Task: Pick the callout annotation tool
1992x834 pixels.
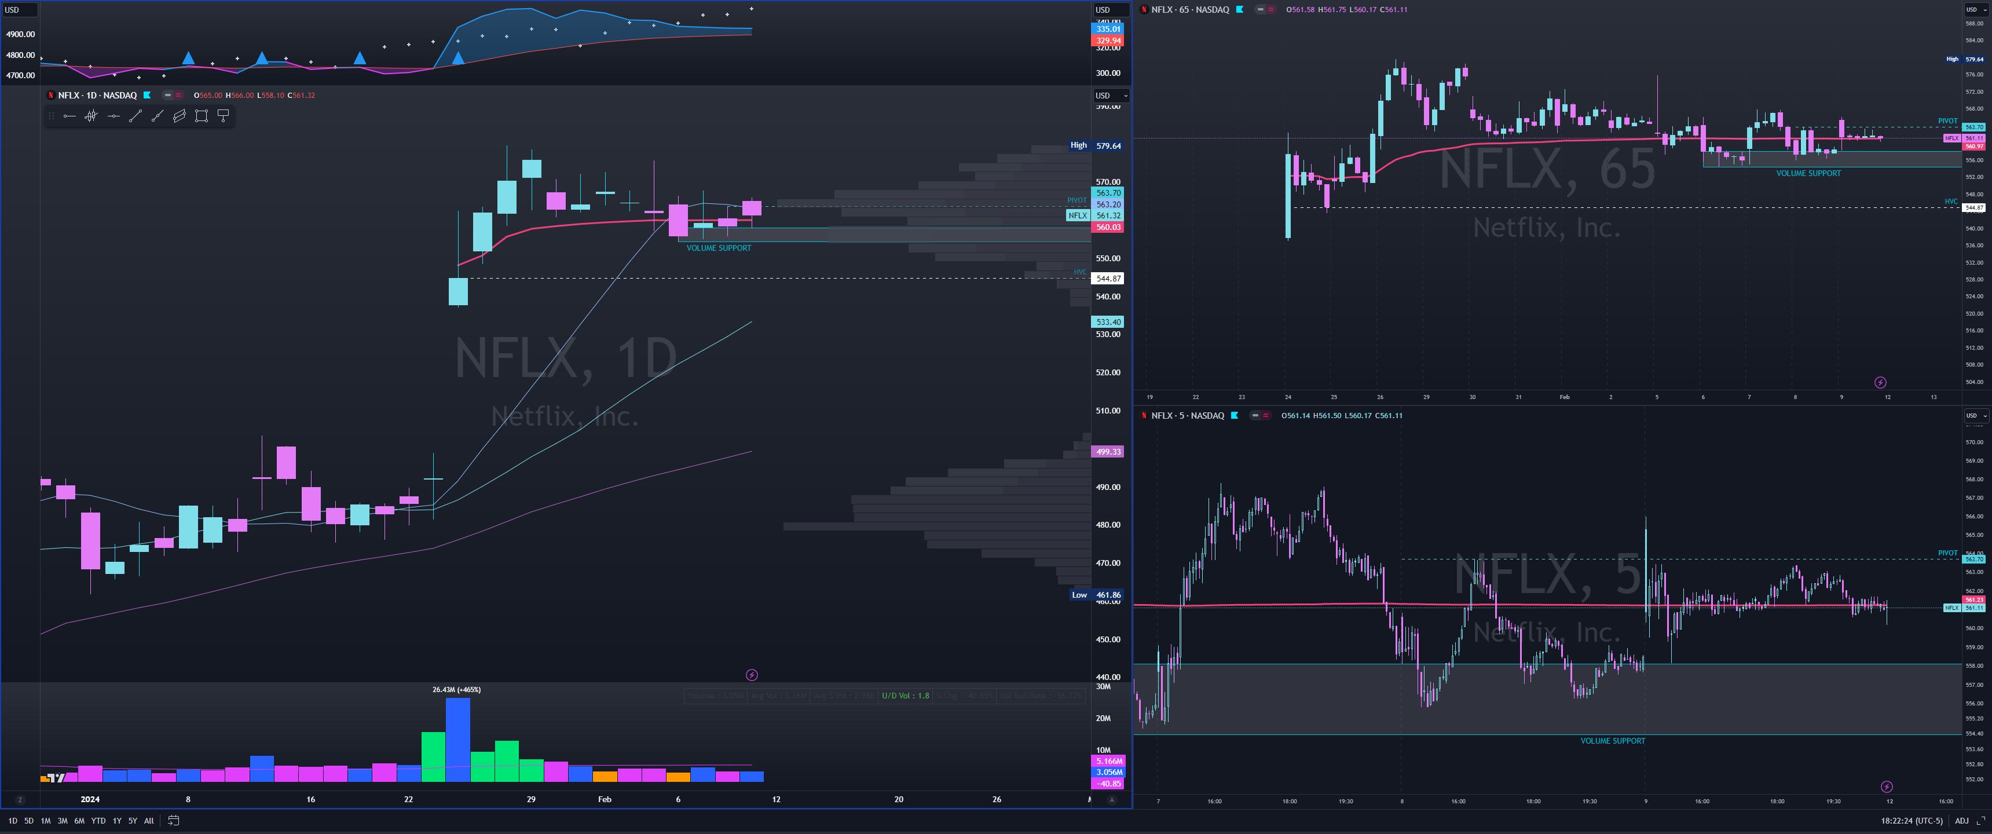Action: point(224,116)
